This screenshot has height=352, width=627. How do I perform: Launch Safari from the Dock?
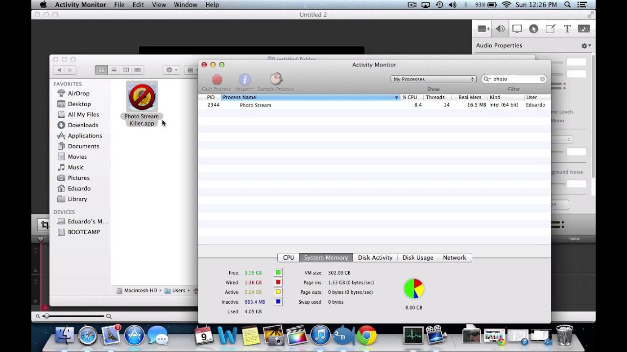point(88,336)
